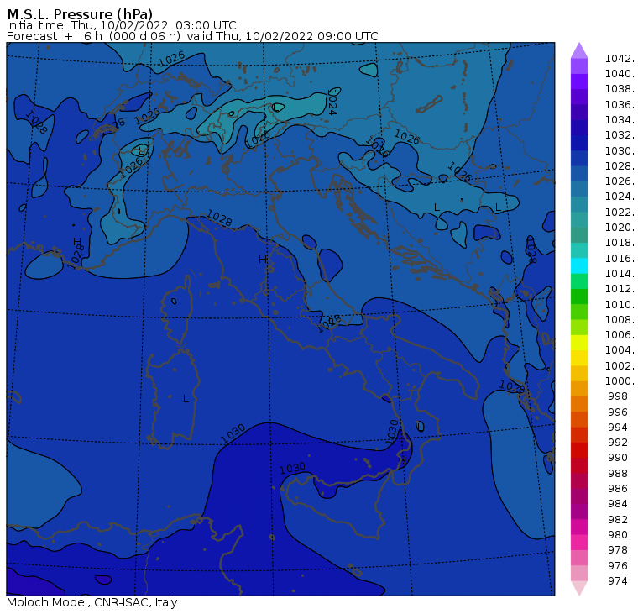Click the Moloch Model, CNR-ISAC, Italy credit
This screenshot has height=614, width=638.
pyautogui.click(x=92, y=602)
